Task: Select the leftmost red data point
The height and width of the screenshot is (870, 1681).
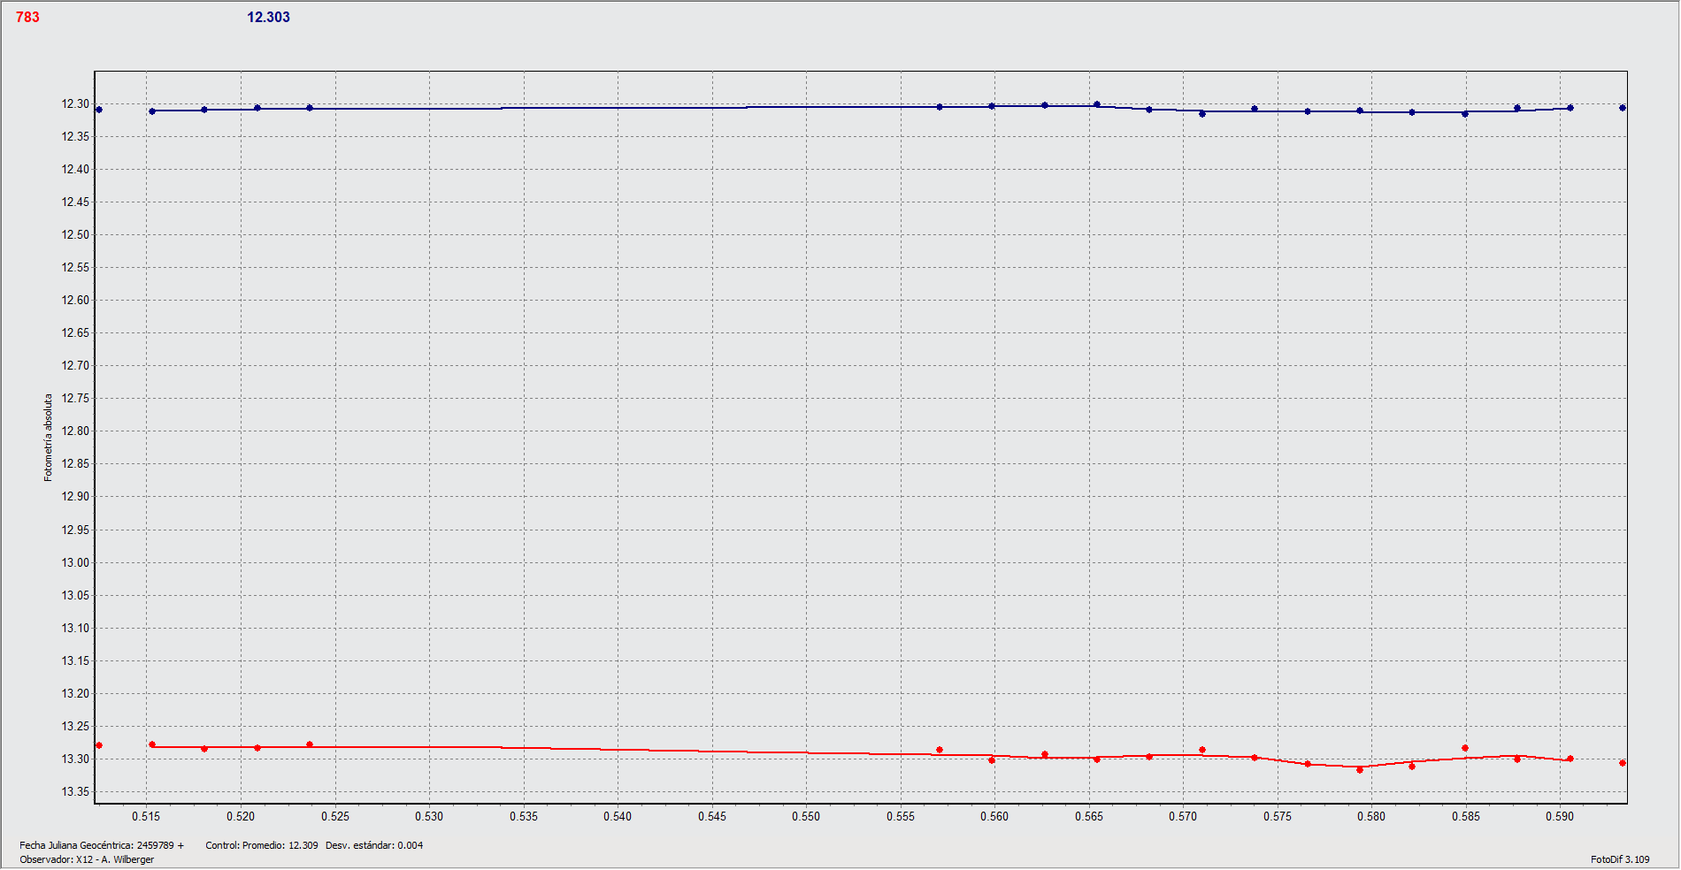Action: 99,745
